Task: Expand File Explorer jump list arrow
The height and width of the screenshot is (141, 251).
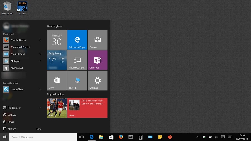Action: (40, 108)
